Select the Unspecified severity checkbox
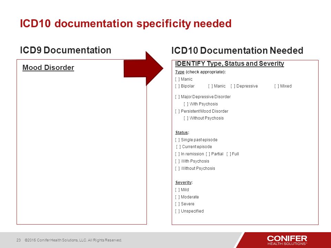Screen dimensions: 331x248 [x=177, y=211]
